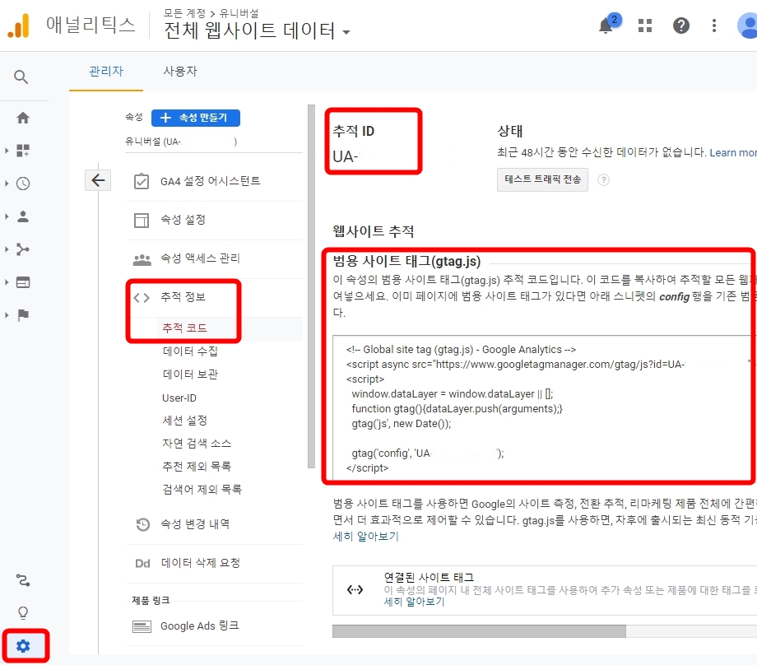Open the Realtime clock icon
The height and width of the screenshot is (665, 757).
click(23, 184)
